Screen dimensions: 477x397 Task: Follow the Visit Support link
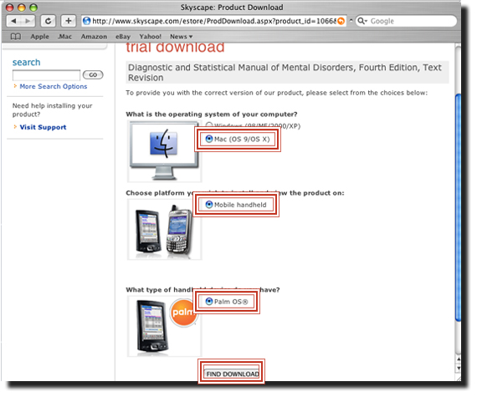(43, 127)
